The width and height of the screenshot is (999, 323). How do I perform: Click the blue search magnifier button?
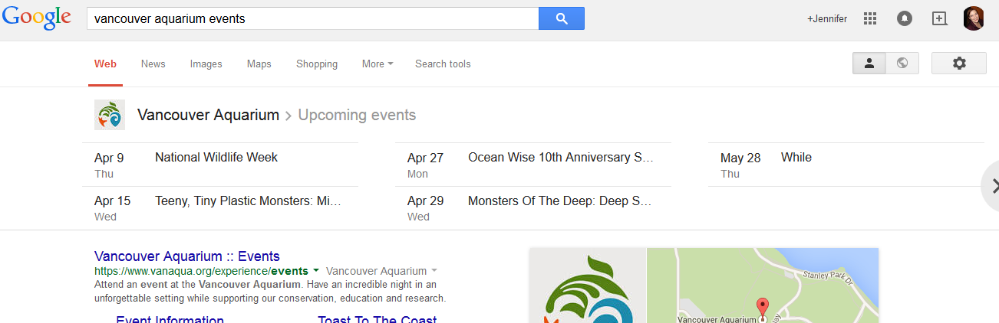click(561, 18)
